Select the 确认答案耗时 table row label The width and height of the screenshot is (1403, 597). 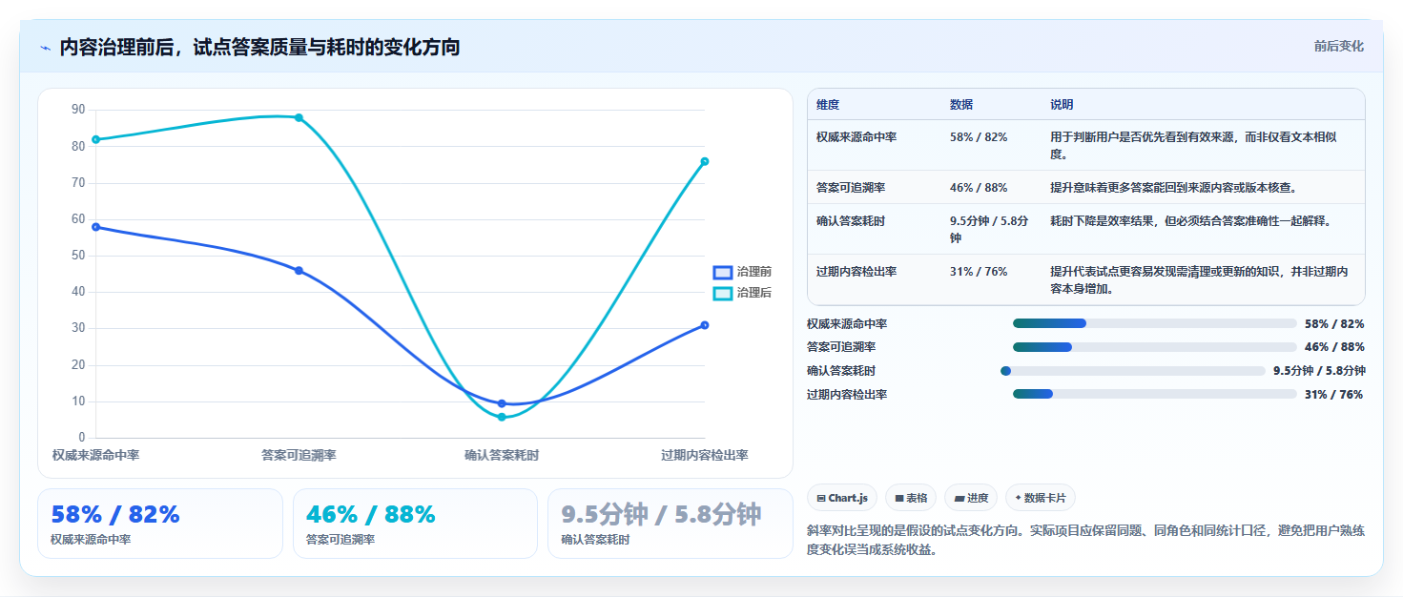point(851,221)
